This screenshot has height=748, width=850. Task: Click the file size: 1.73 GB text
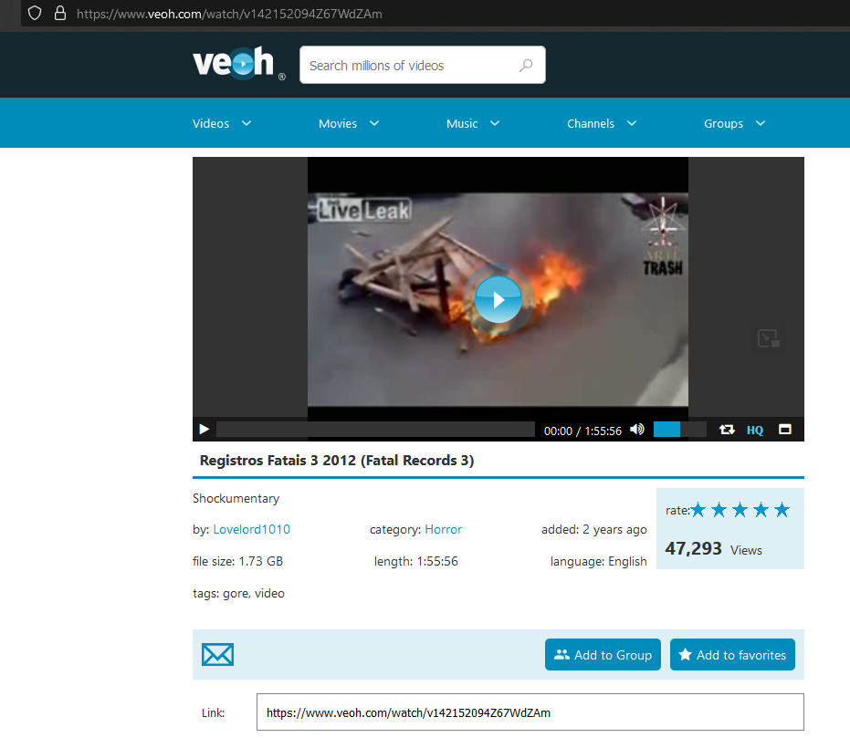(237, 561)
